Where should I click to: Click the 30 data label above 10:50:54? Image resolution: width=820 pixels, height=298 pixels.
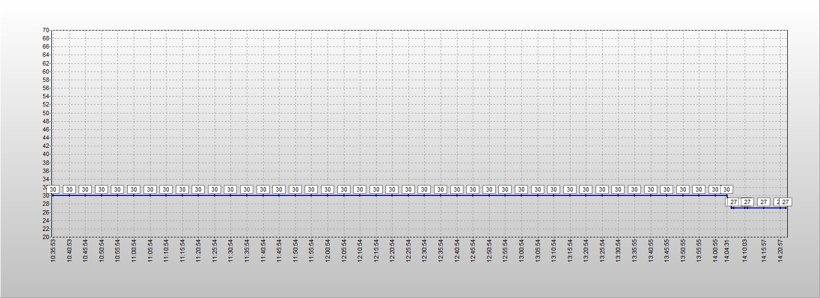click(x=102, y=189)
